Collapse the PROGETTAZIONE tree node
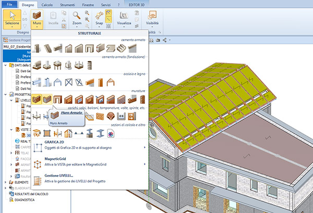The width and height of the screenshot is (313, 213). point(6,94)
